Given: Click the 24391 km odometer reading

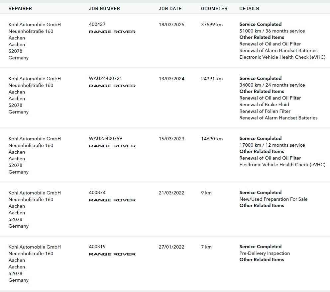Looking at the screenshot, I should [x=212, y=79].
